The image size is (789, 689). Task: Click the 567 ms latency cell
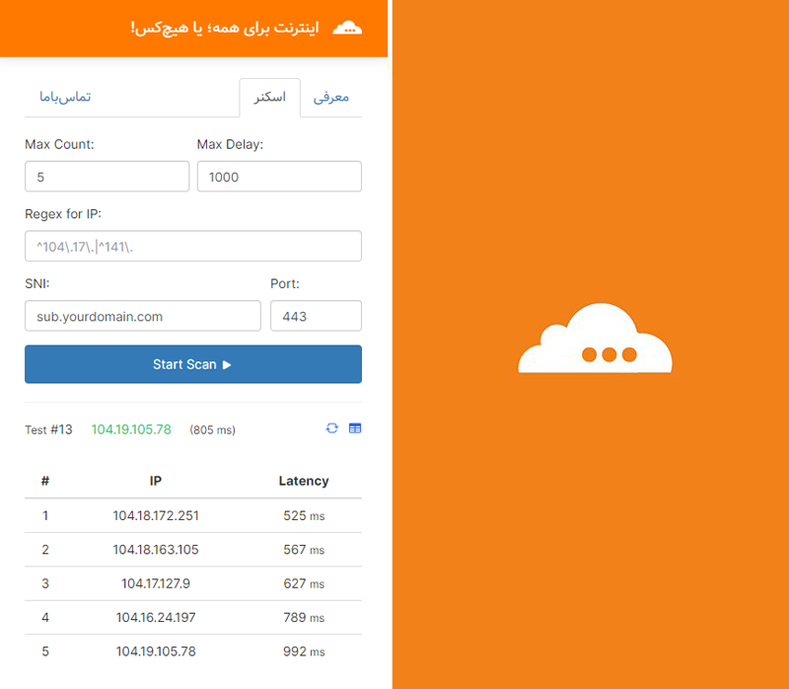pos(304,550)
